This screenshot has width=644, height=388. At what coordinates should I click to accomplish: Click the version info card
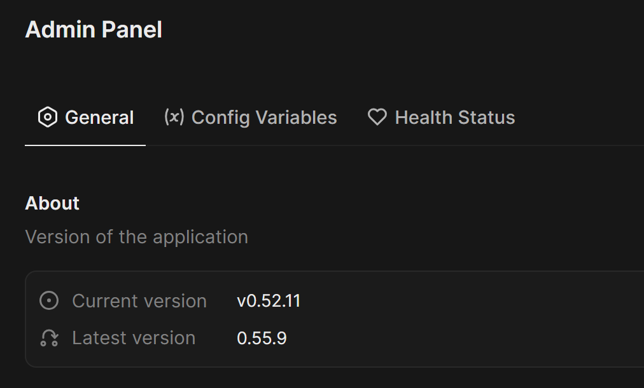pyautogui.click(x=335, y=319)
